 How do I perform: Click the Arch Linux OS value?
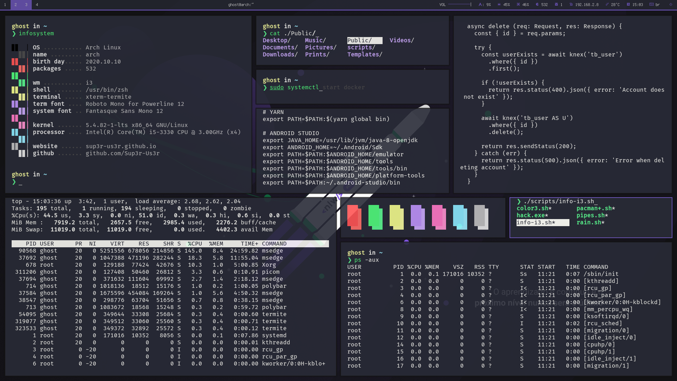[103, 48]
